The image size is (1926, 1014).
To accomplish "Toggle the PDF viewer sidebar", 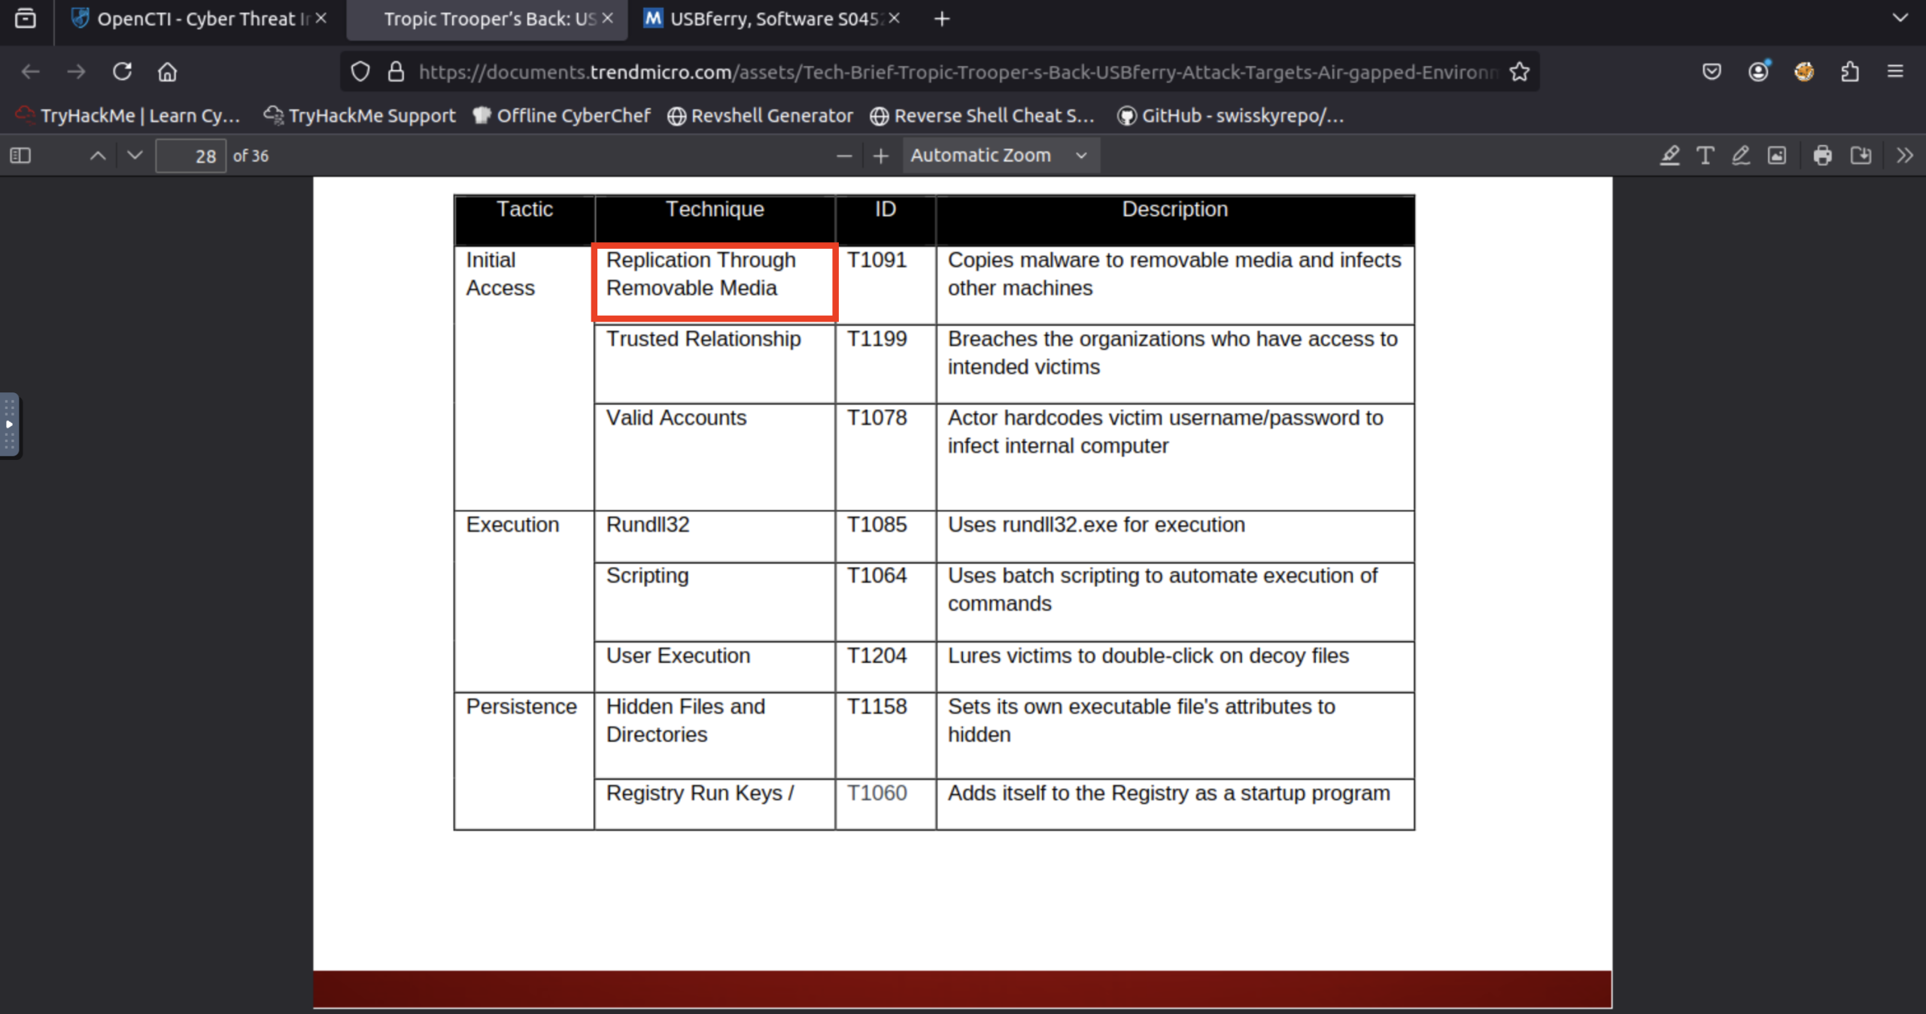I will pyautogui.click(x=20, y=156).
